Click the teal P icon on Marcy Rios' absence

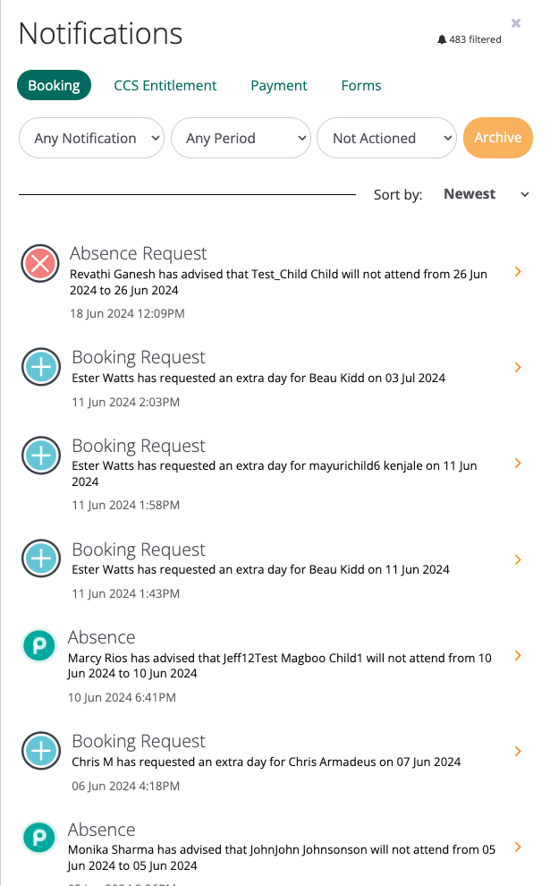coord(40,644)
